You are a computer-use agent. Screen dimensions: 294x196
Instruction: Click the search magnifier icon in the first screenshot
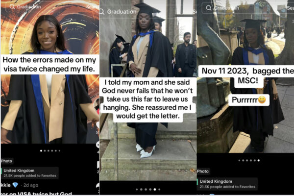tap(12, 7)
